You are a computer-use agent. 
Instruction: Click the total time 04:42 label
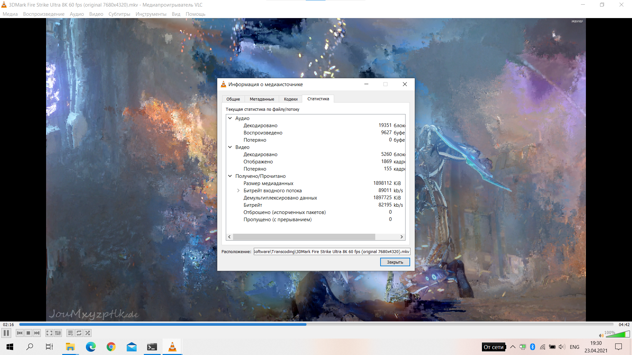pos(624,324)
